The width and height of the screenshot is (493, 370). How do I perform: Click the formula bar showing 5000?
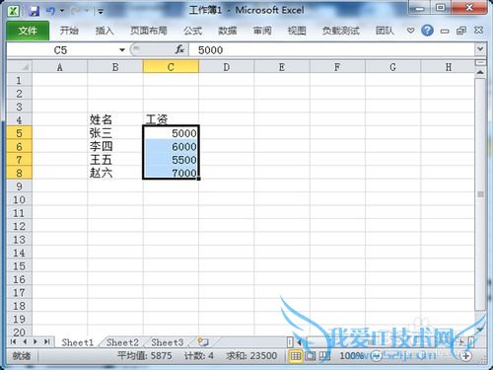coord(331,50)
